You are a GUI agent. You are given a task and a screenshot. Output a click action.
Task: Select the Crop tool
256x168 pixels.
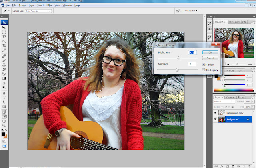point(4,46)
